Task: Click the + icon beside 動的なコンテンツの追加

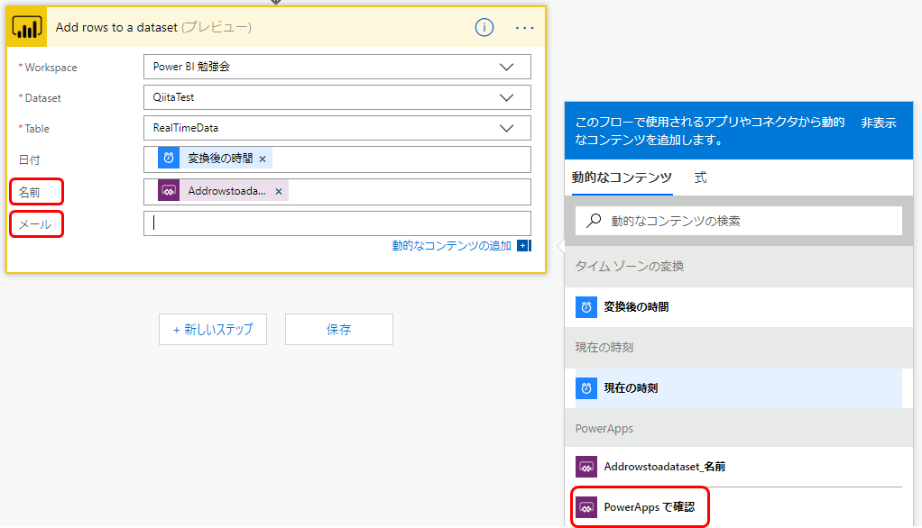Action: click(523, 245)
